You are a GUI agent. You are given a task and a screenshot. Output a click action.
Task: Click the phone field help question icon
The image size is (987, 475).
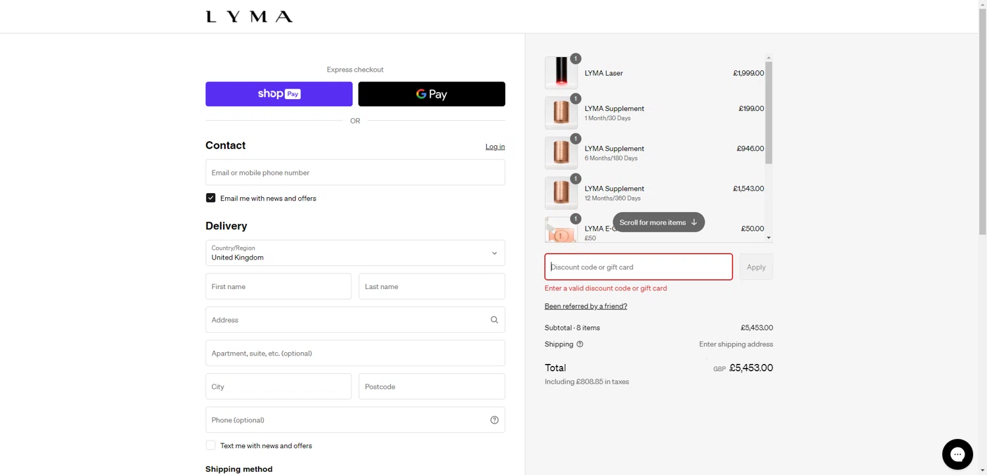494,420
